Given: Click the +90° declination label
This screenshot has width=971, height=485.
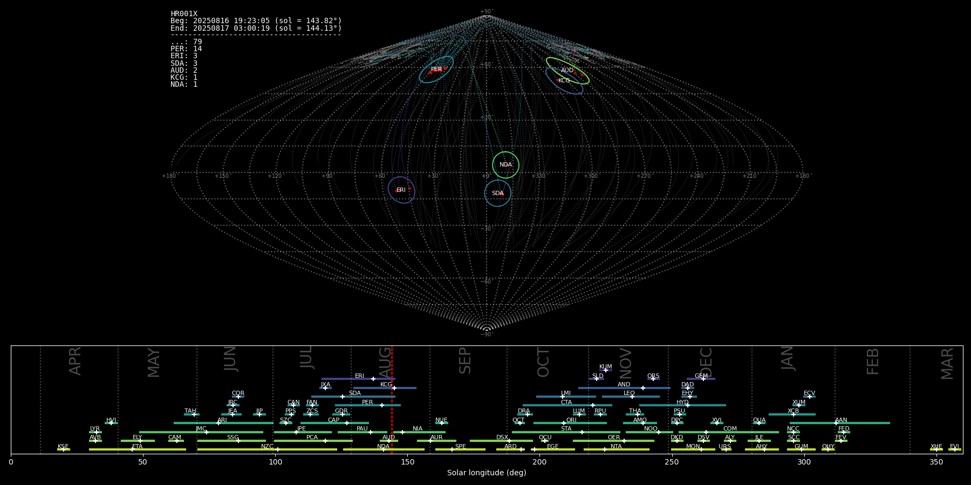Looking at the screenshot, I should [487, 12].
